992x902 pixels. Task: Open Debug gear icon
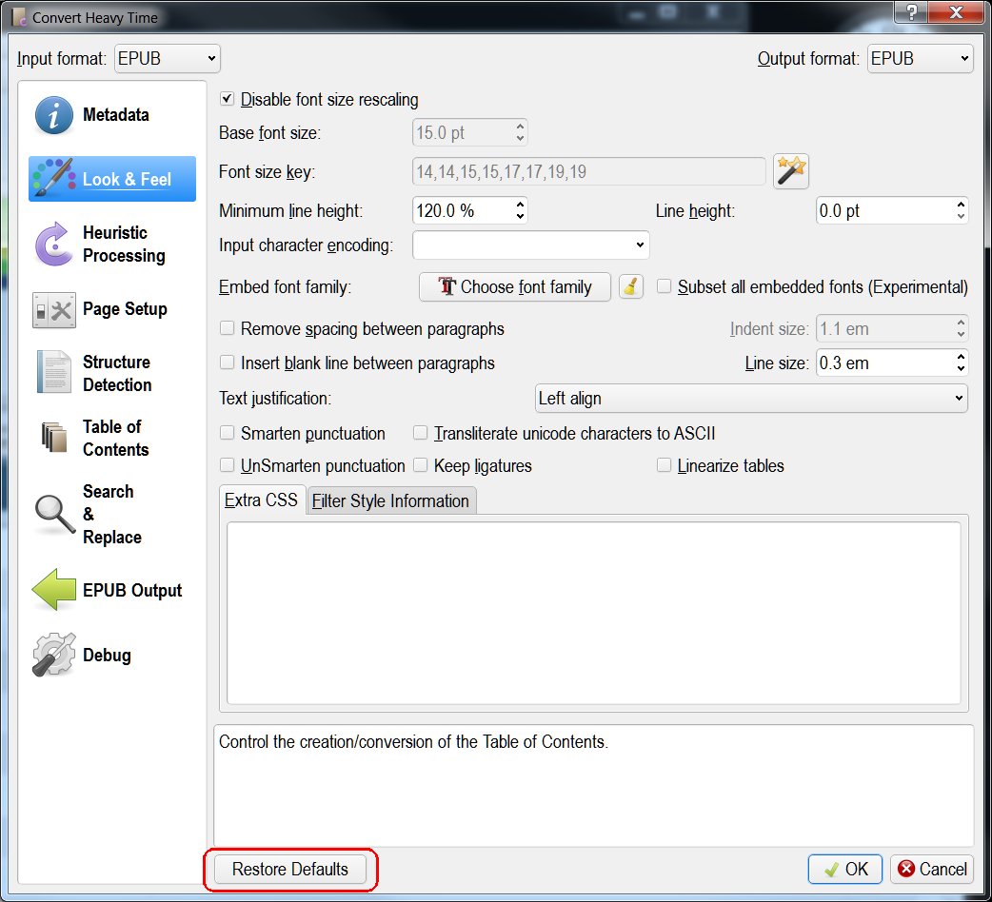[x=53, y=655]
